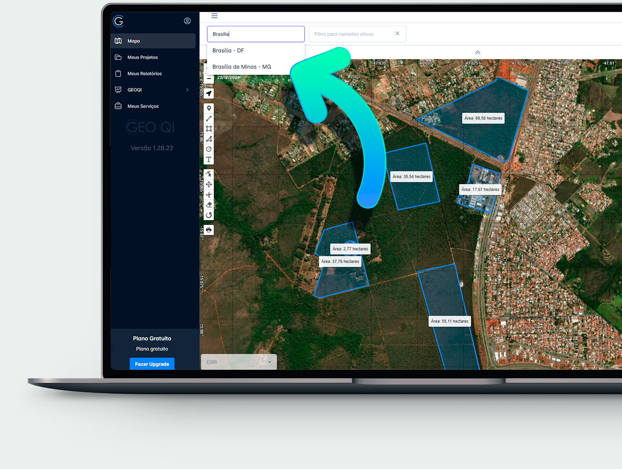
Task: Click the Área: 55,11 hectares label
Action: 450,321
